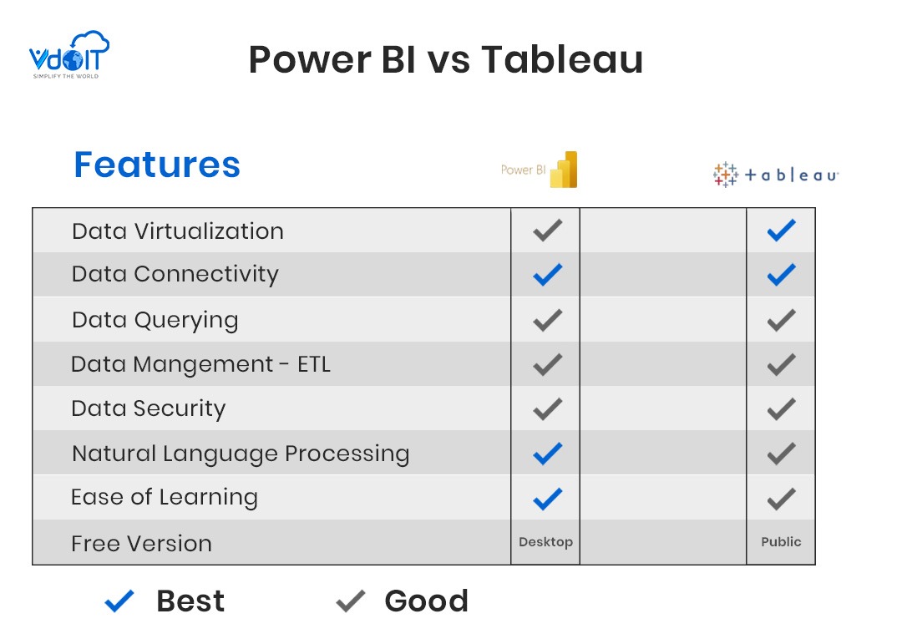Click blue Best checkmark in legend

coord(119,601)
